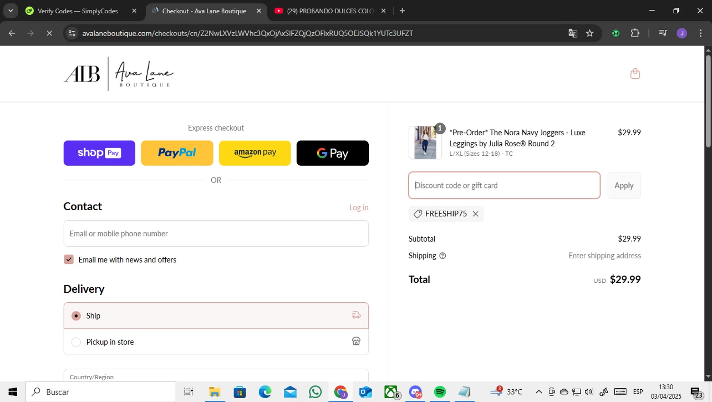Open Spotify from taskbar

(x=440, y=392)
